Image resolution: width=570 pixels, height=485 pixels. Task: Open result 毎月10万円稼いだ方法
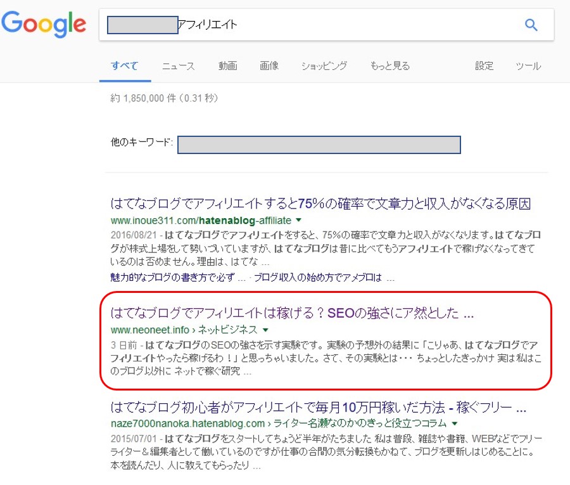319,408
